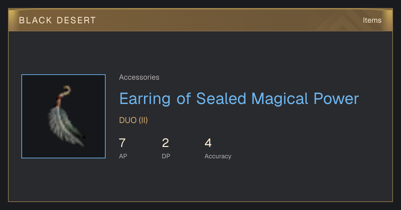401x210 pixels.
Task: Click the DP value 2
Action: (x=165, y=143)
